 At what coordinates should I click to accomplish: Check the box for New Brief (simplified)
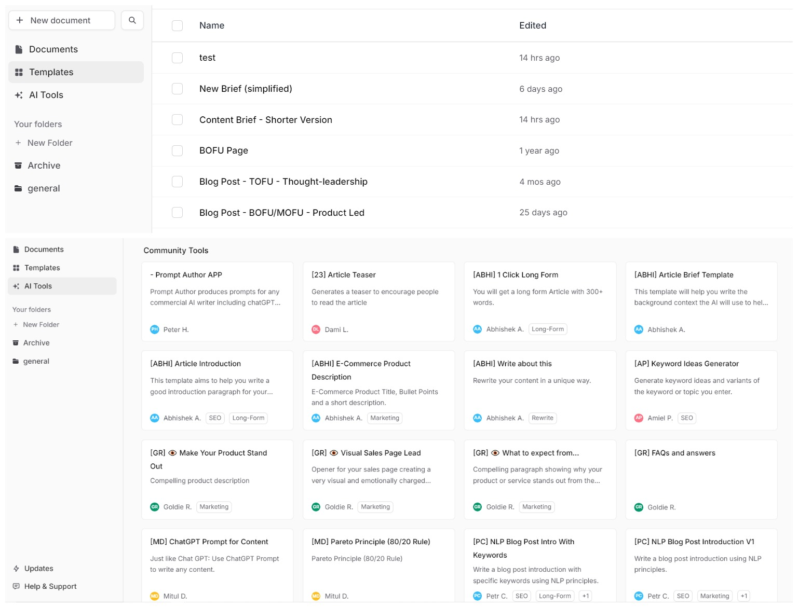click(x=177, y=89)
